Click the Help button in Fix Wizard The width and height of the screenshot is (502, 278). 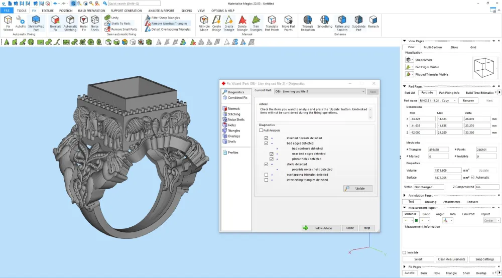pyautogui.click(x=367, y=228)
